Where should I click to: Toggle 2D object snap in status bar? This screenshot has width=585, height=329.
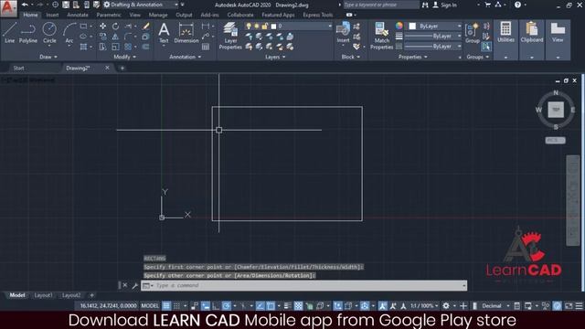click(x=271, y=306)
